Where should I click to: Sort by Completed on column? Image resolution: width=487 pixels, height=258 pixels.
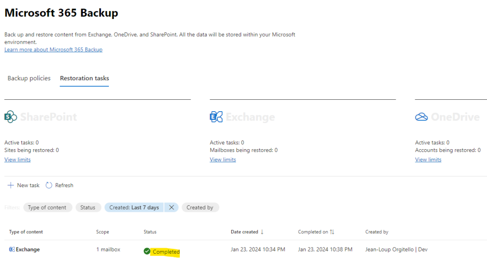313,232
